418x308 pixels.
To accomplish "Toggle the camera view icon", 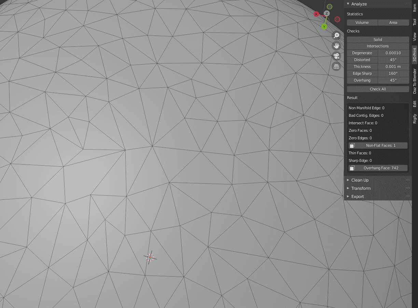I will pyautogui.click(x=336, y=56).
